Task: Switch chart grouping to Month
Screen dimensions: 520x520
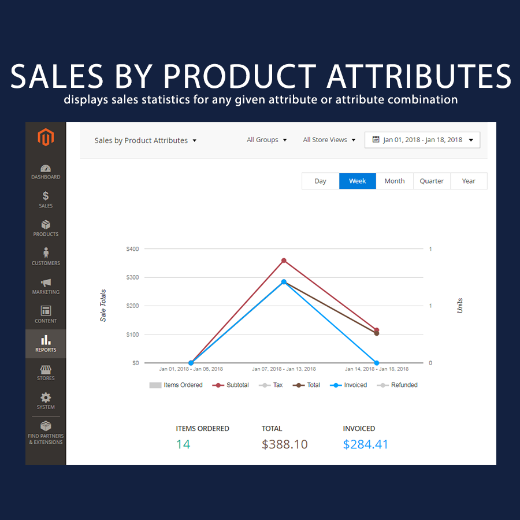Action: [x=395, y=181]
